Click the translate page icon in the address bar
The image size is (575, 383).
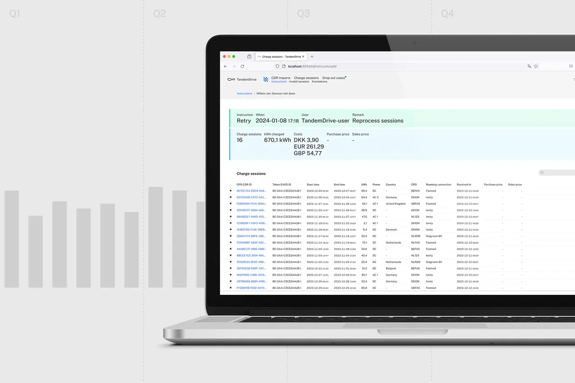point(529,67)
